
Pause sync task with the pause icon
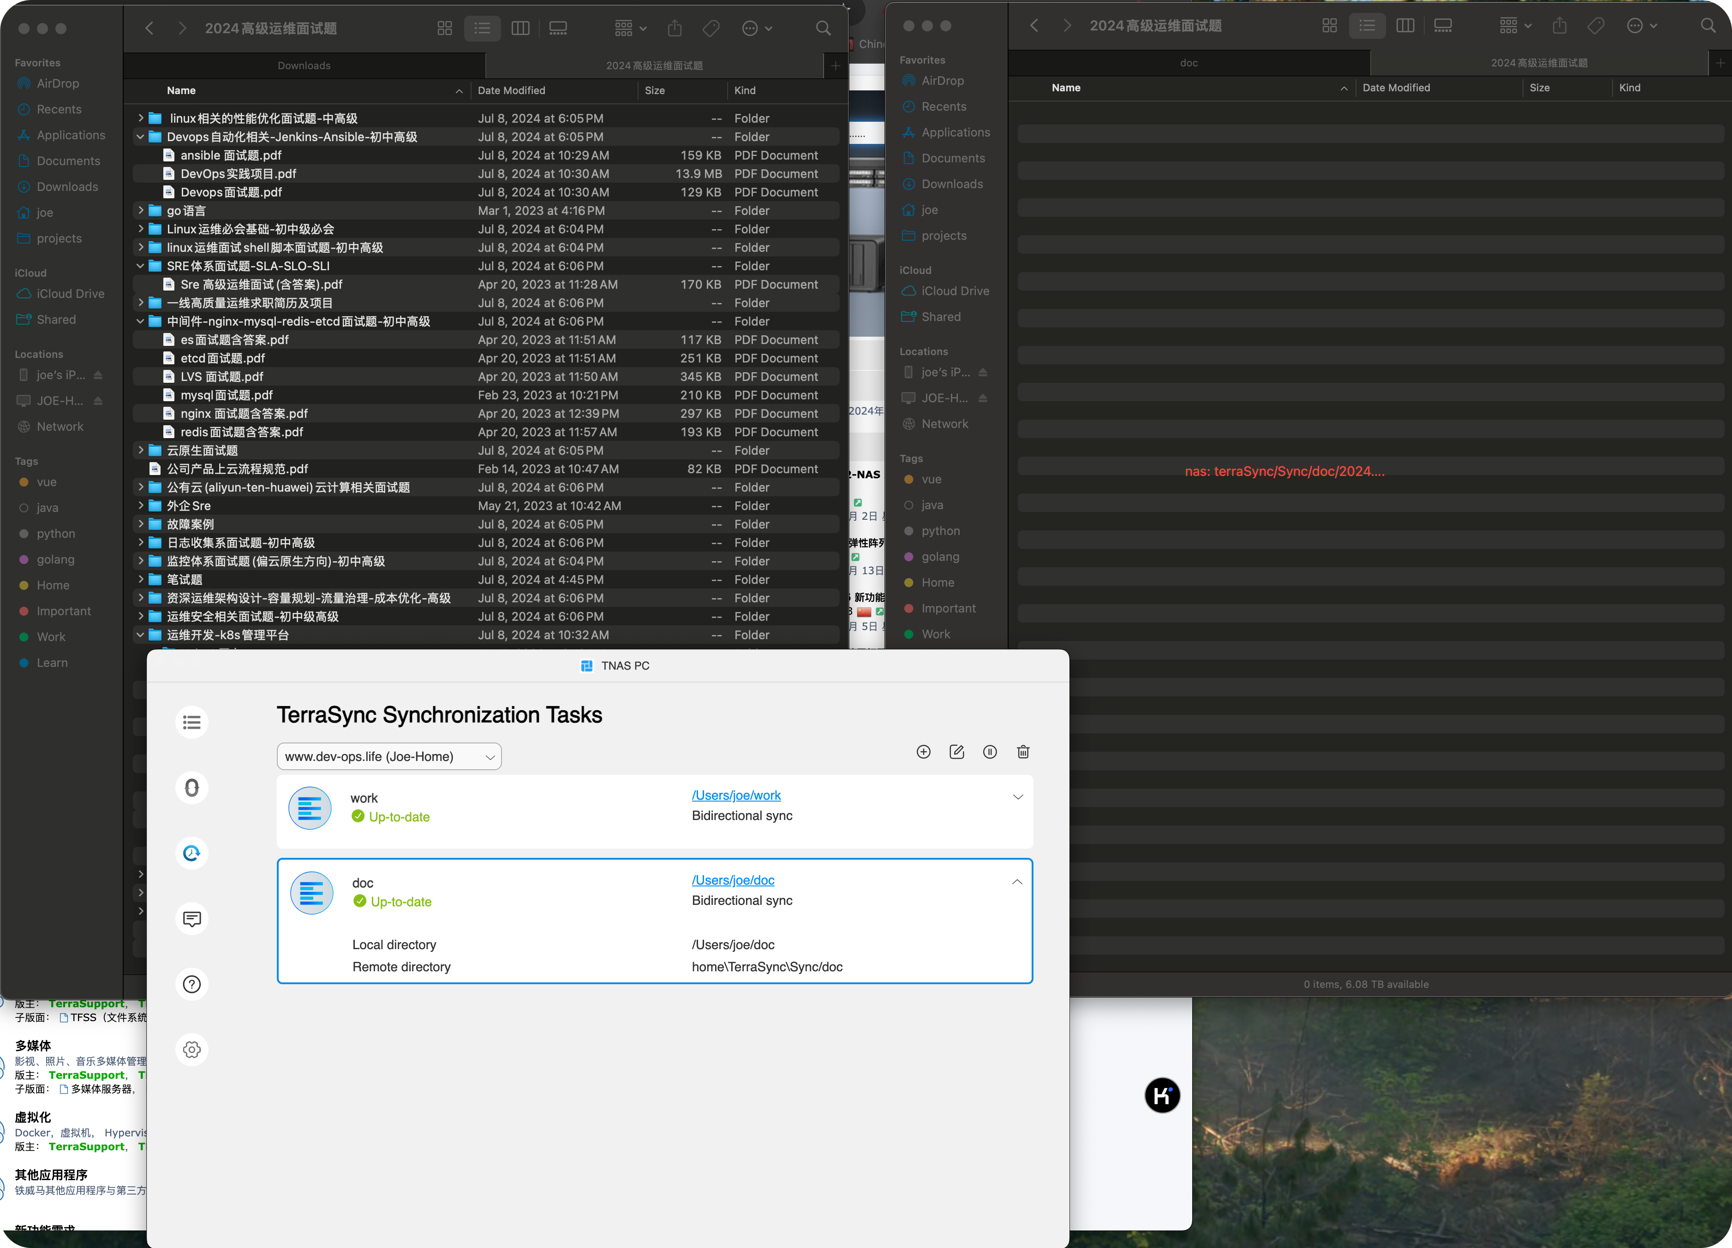(990, 752)
